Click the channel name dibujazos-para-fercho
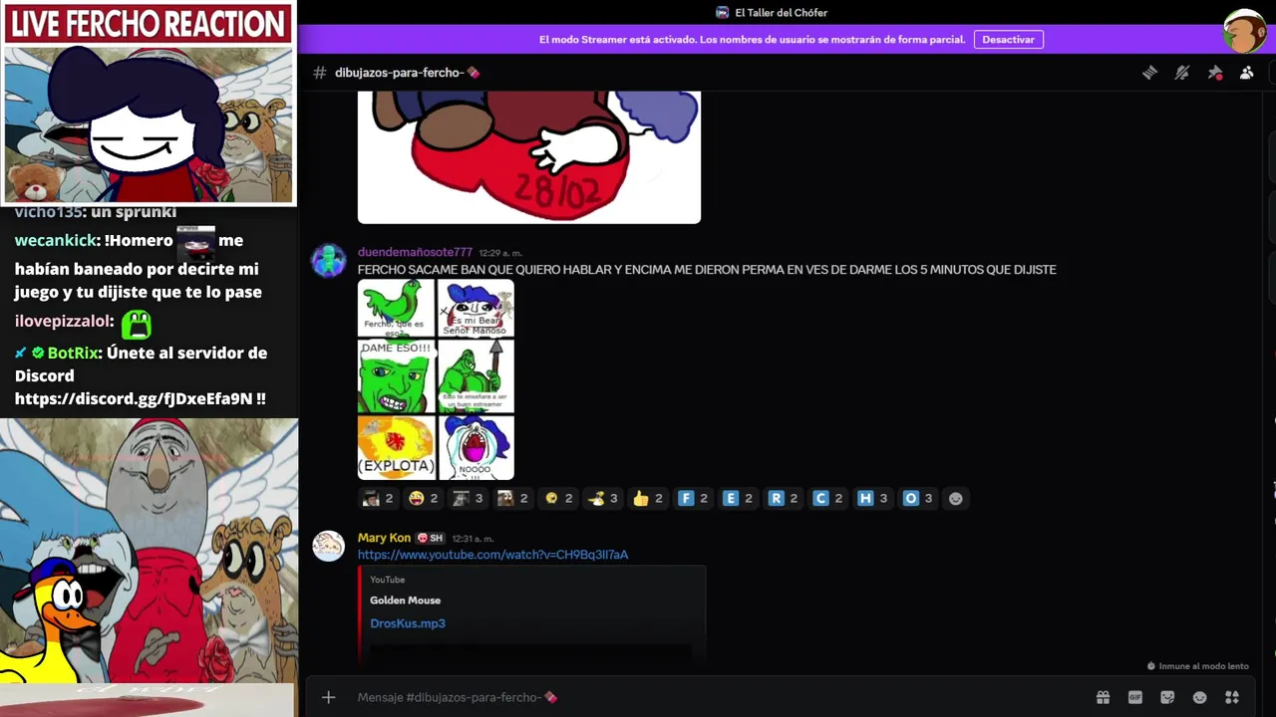Viewport: 1276px width, 717px height. pos(407,73)
